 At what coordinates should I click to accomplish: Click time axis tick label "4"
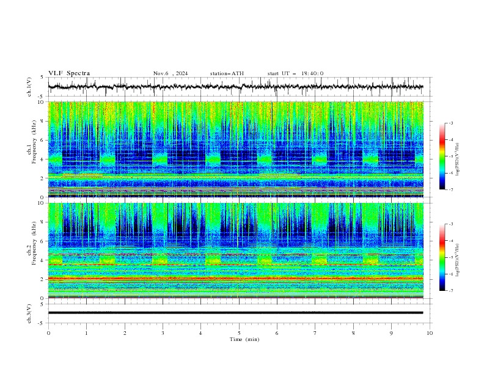[x=201, y=333]
